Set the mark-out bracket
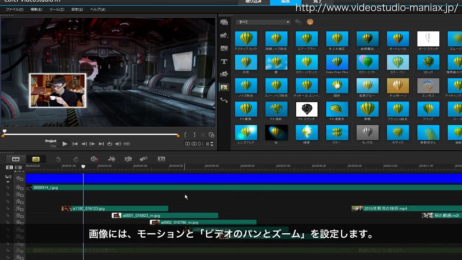This screenshot has width=462, height=260. click(194, 135)
